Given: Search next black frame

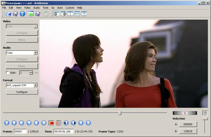Looking at the screenshot, I should click(x=73, y=123).
